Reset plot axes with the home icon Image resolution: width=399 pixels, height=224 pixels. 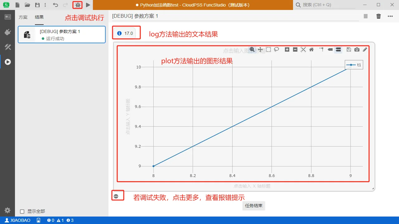click(311, 49)
